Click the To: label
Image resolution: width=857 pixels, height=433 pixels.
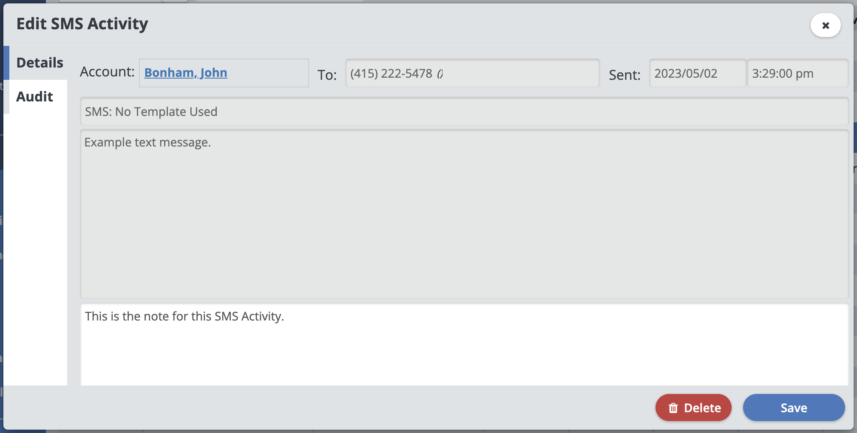coord(327,75)
